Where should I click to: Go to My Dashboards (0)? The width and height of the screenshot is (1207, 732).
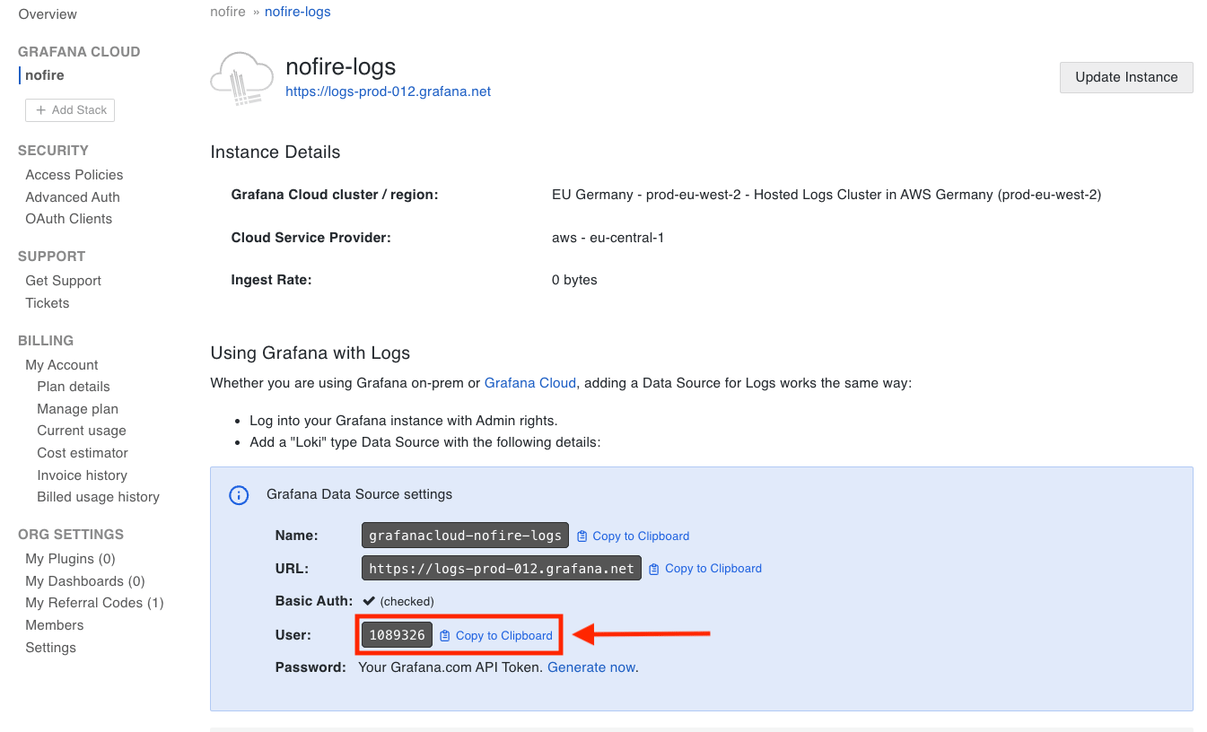(x=85, y=581)
